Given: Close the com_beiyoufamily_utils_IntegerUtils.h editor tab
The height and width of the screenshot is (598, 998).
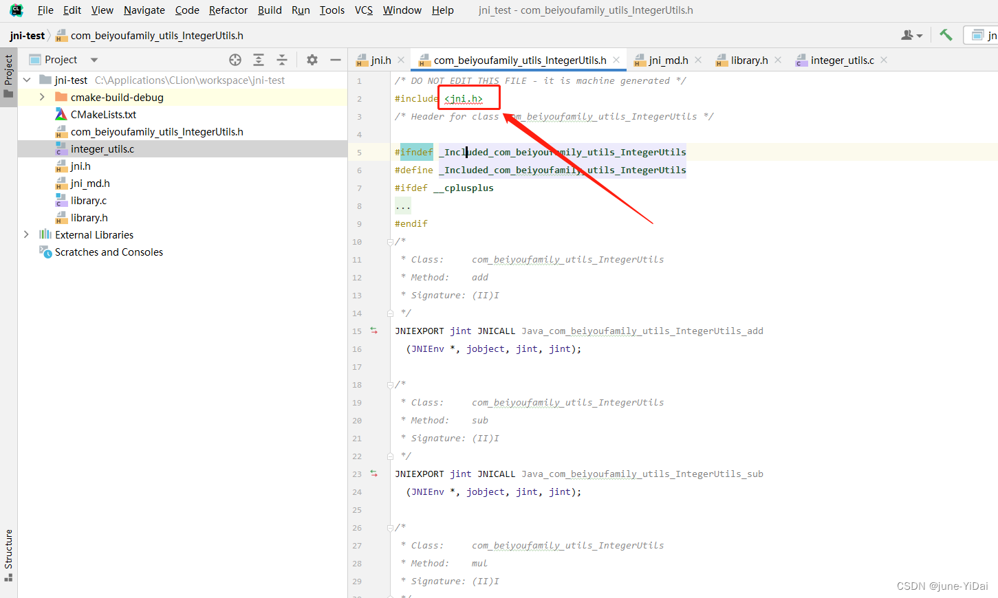Looking at the screenshot, I should 616,60.
